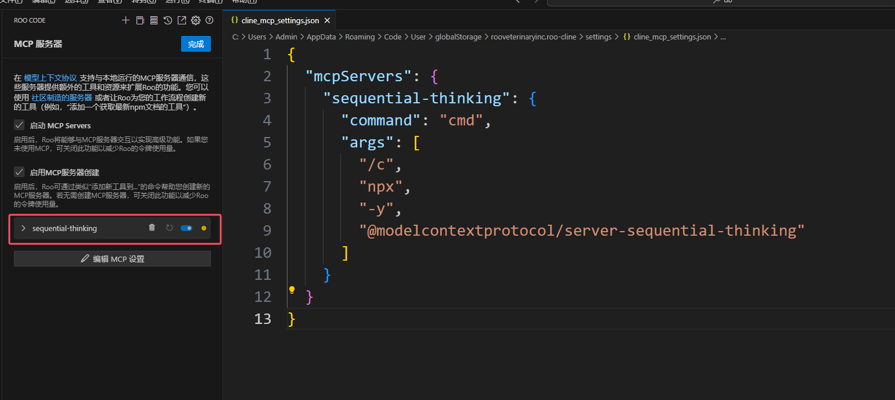
Task: Click the "sequential-thinking" key in the editor
Action: [x=416, y=98]
